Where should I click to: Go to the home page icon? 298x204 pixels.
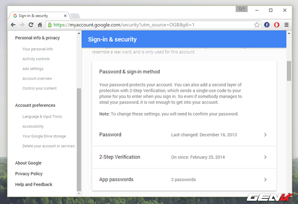tap(40, 25)
